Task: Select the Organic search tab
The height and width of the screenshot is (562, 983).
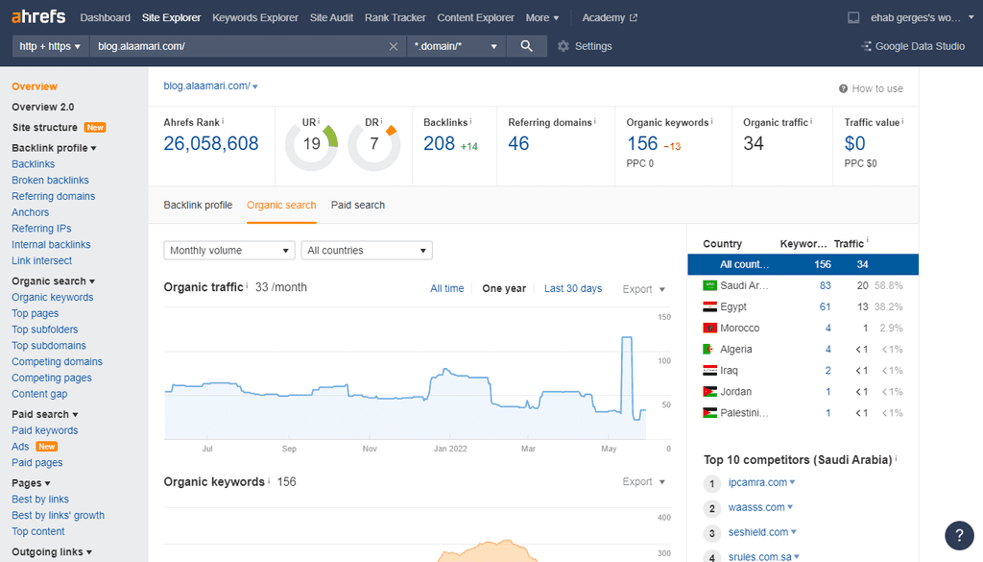Action: [x=281, y=205]
